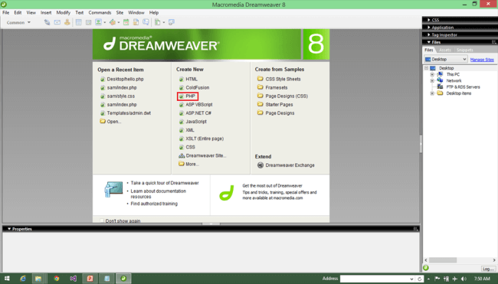Open the File menu

tap(5, 13)
